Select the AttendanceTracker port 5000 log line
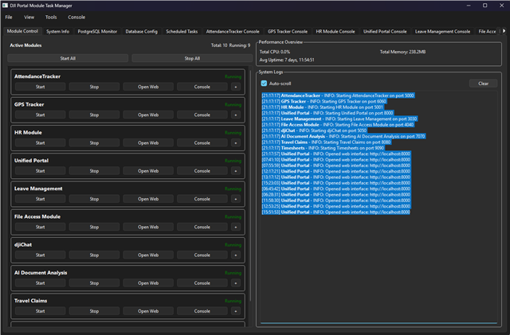The height and width of the screenshot is (335, 510). click(338, 95)
